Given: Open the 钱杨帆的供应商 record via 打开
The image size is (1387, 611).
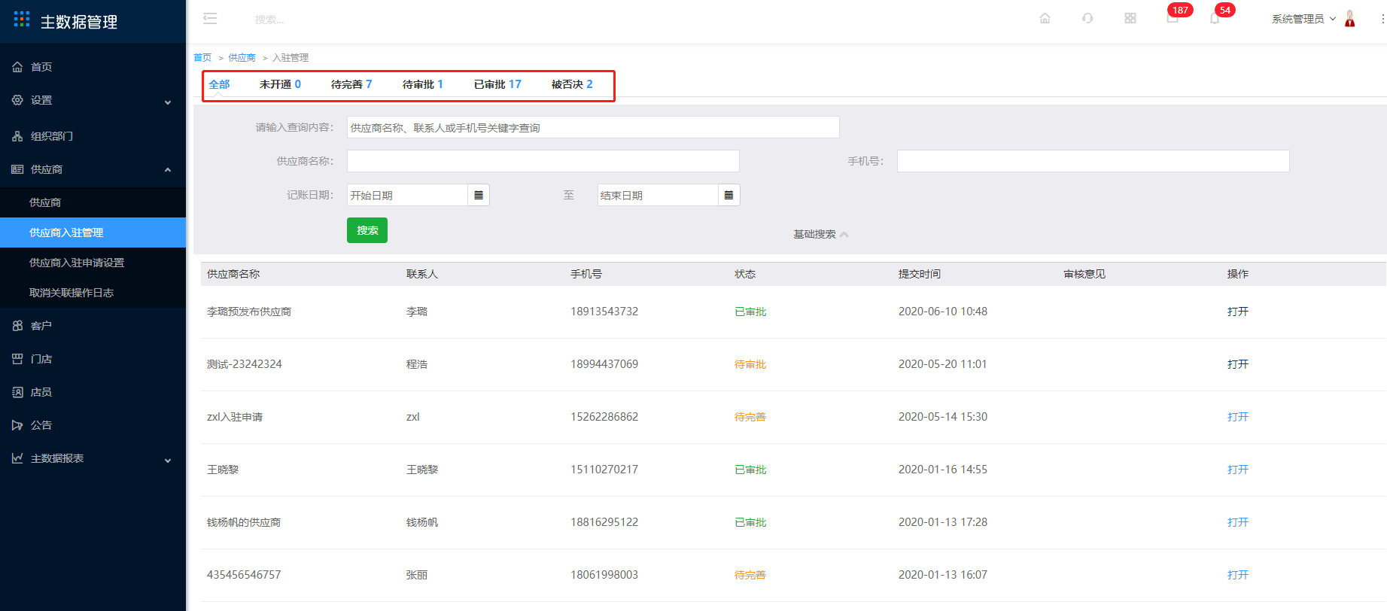Looking at the screenshot, I should (1237, 522).
